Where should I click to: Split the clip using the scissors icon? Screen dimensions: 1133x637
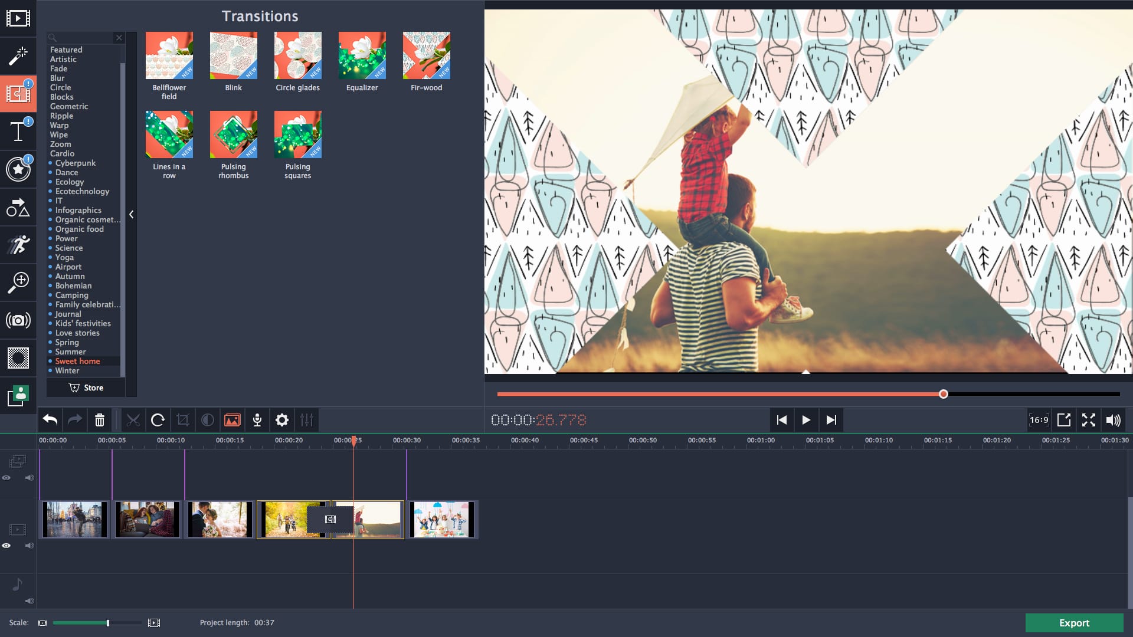(x=133, y=420)
